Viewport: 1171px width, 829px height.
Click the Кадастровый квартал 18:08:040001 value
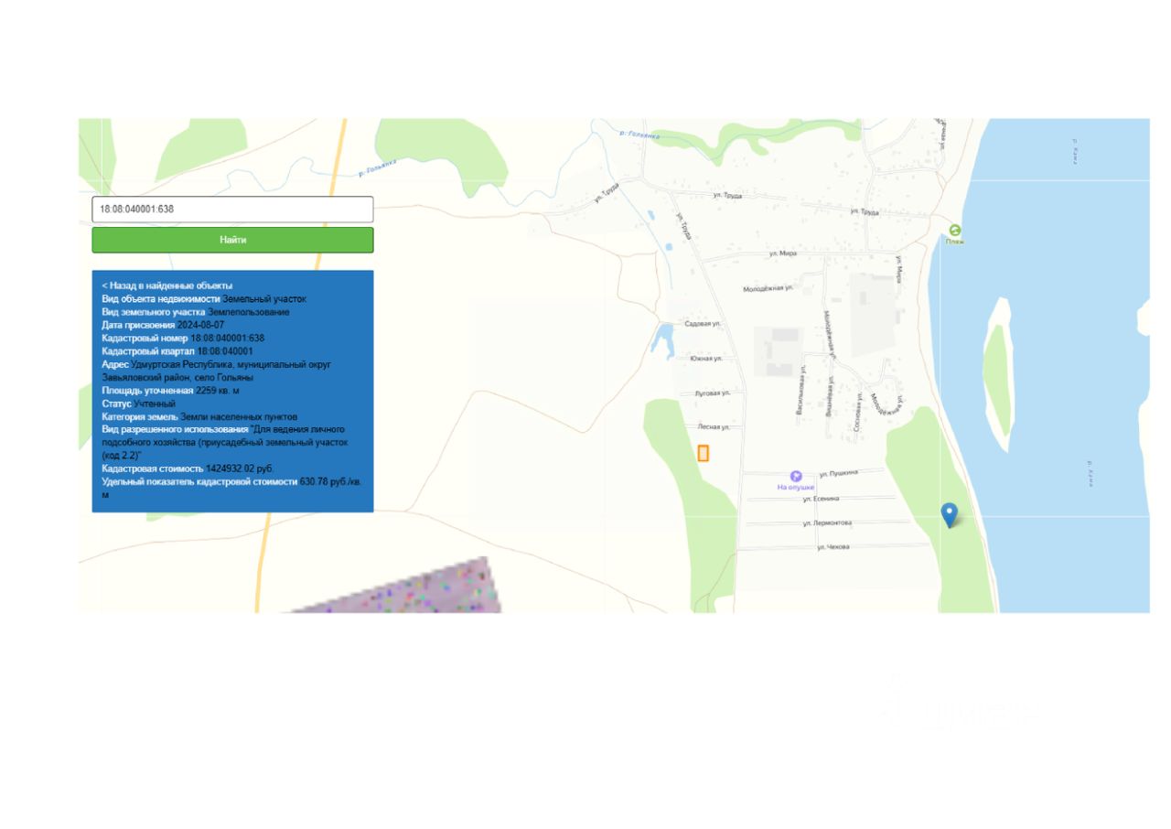(x=225, y=351)
